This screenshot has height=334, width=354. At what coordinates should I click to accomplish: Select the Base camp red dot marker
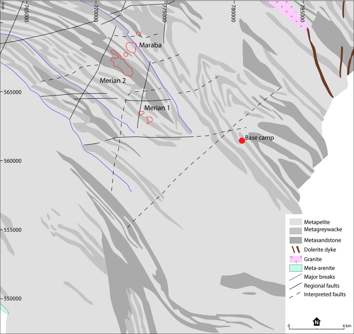point(242,141)
